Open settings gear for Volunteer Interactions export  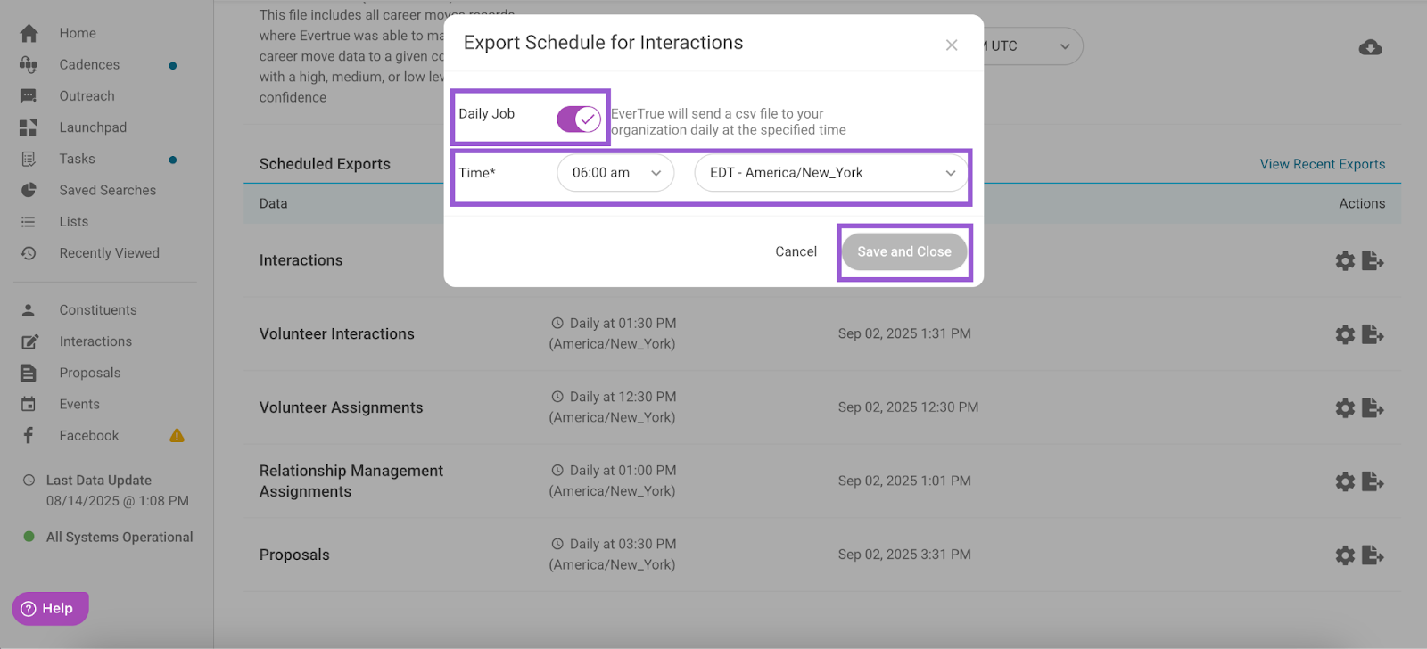[x=1344, y=334]
